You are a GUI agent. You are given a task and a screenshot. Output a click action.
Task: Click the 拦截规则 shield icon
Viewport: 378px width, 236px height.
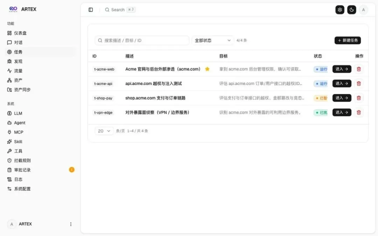pos(9,160)
